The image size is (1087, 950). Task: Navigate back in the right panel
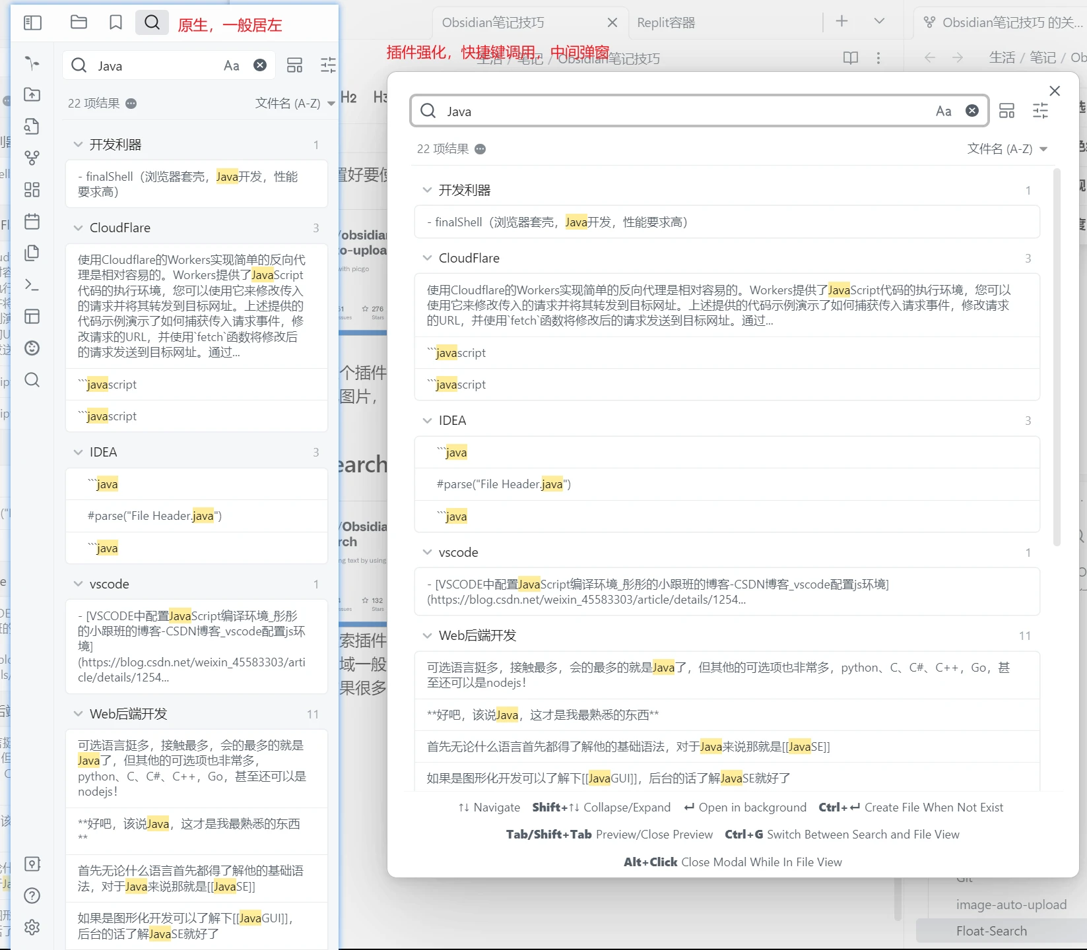(x=930, y=57)
